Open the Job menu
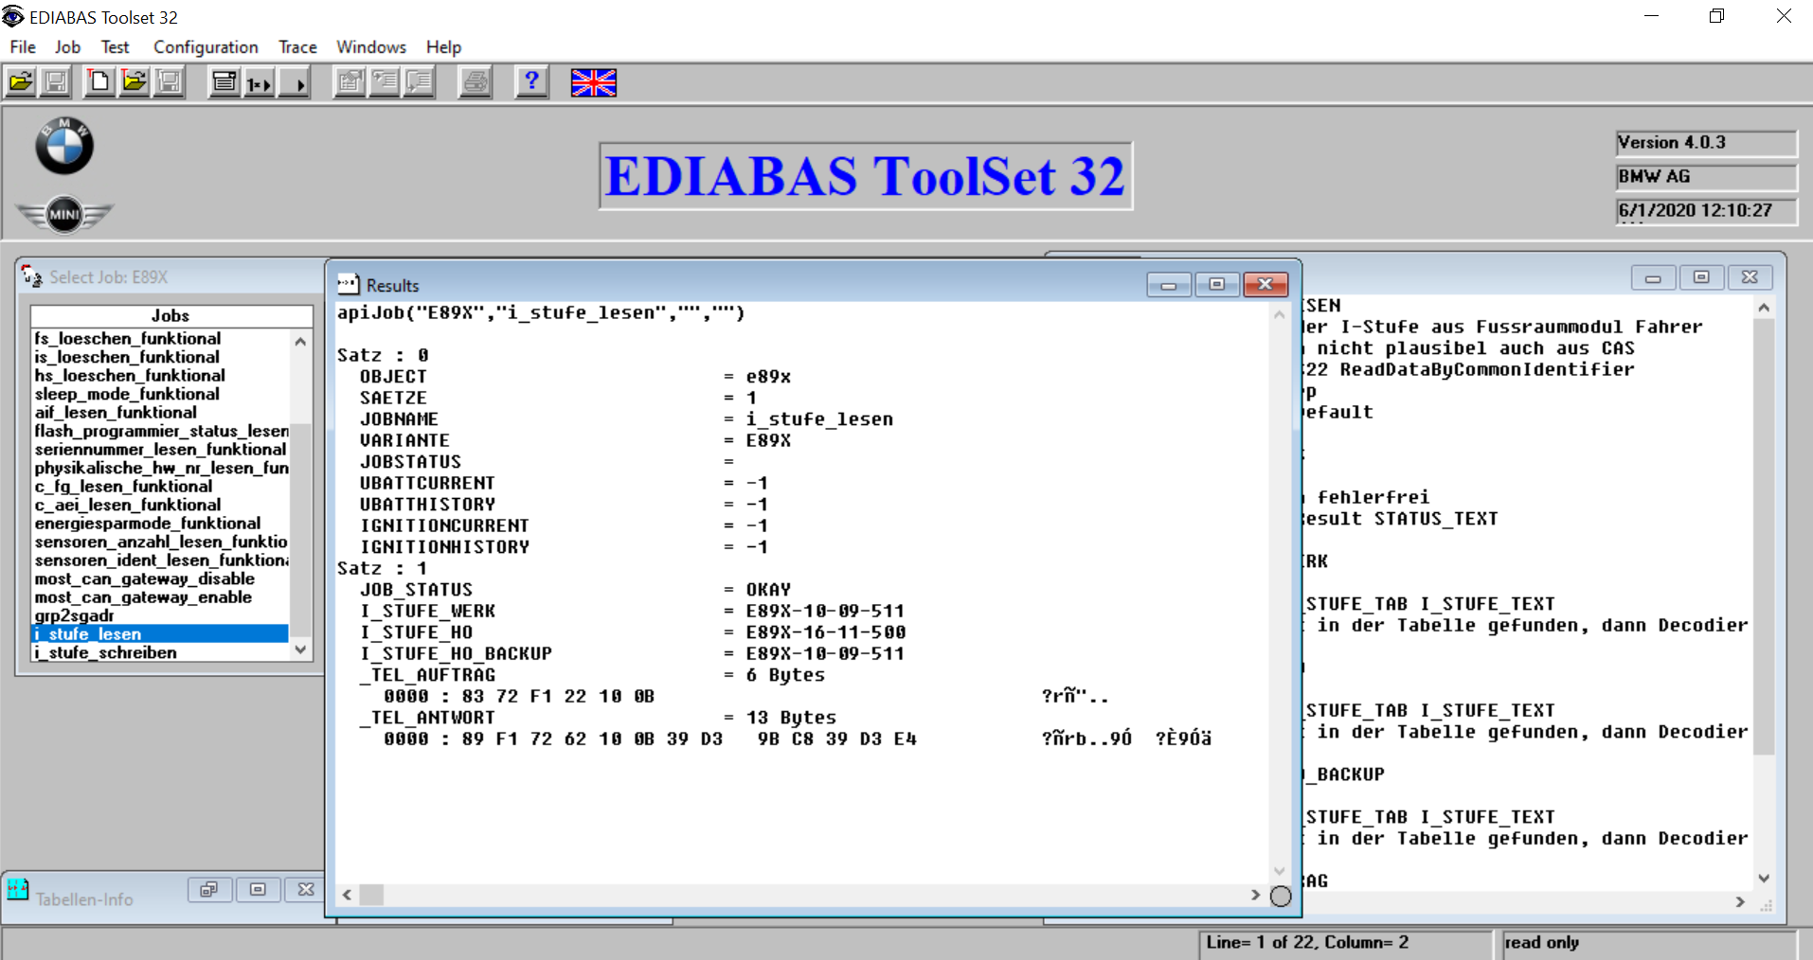Screen dimensions: 1813x960 point(67,46)
